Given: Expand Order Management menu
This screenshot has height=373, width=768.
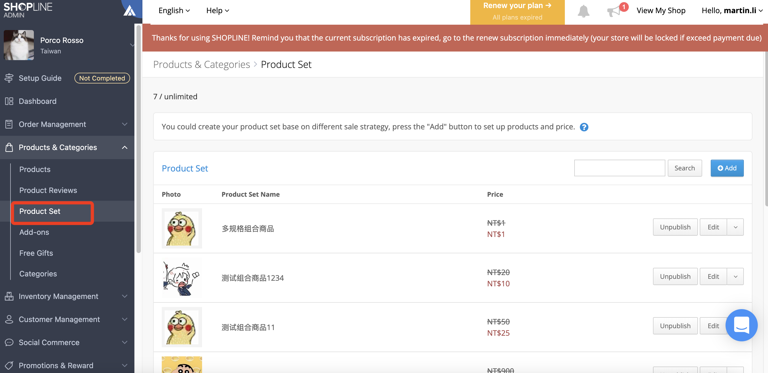Looking at the screenshot, I should pos(125,124).
